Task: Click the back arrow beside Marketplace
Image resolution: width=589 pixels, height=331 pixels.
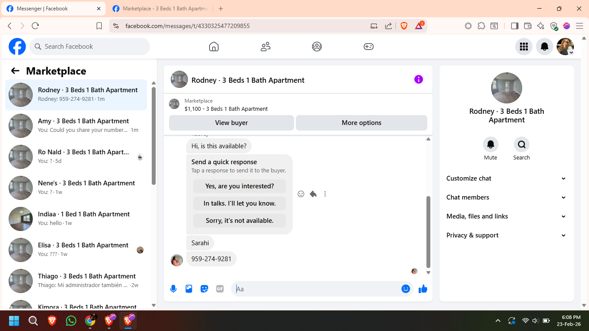Action: (x=15, y=71)
